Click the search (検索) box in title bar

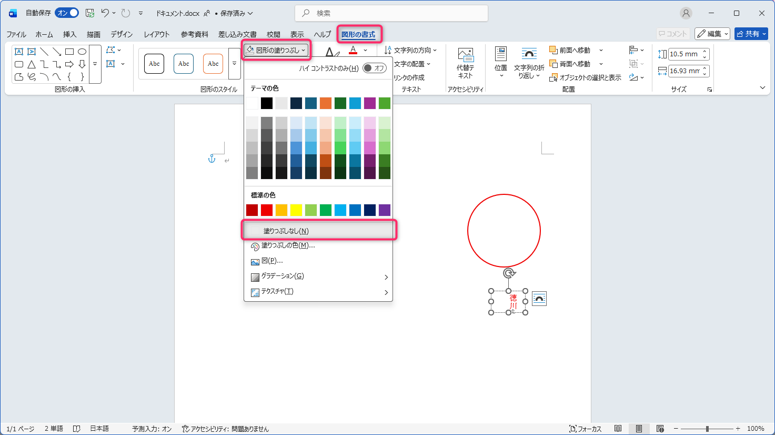(x=391, y=13)
